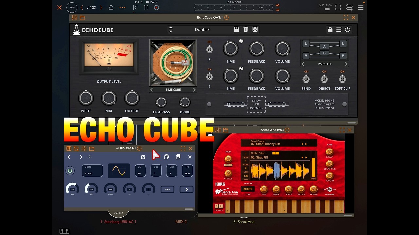This screenshot has width=419, height=235.
Task: Start recording with the record button
Action: coord(156,8)
